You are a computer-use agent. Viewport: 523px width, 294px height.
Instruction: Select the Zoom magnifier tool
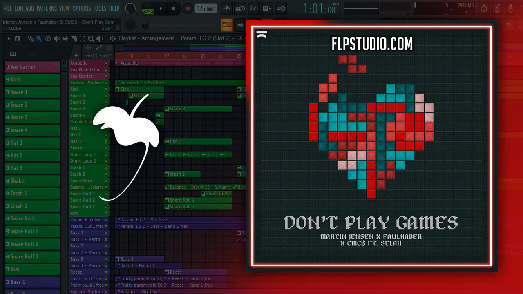click(91, 38)
